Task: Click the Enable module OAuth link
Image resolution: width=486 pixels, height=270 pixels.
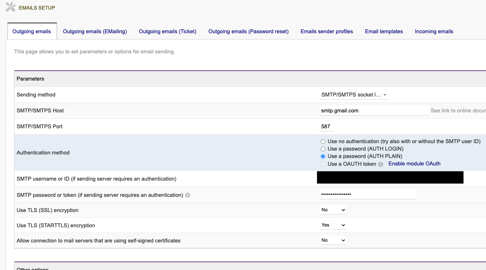Action: point(414,164)
